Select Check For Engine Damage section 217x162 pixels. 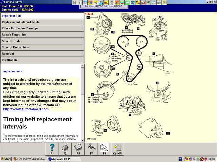tap(42, 28)
